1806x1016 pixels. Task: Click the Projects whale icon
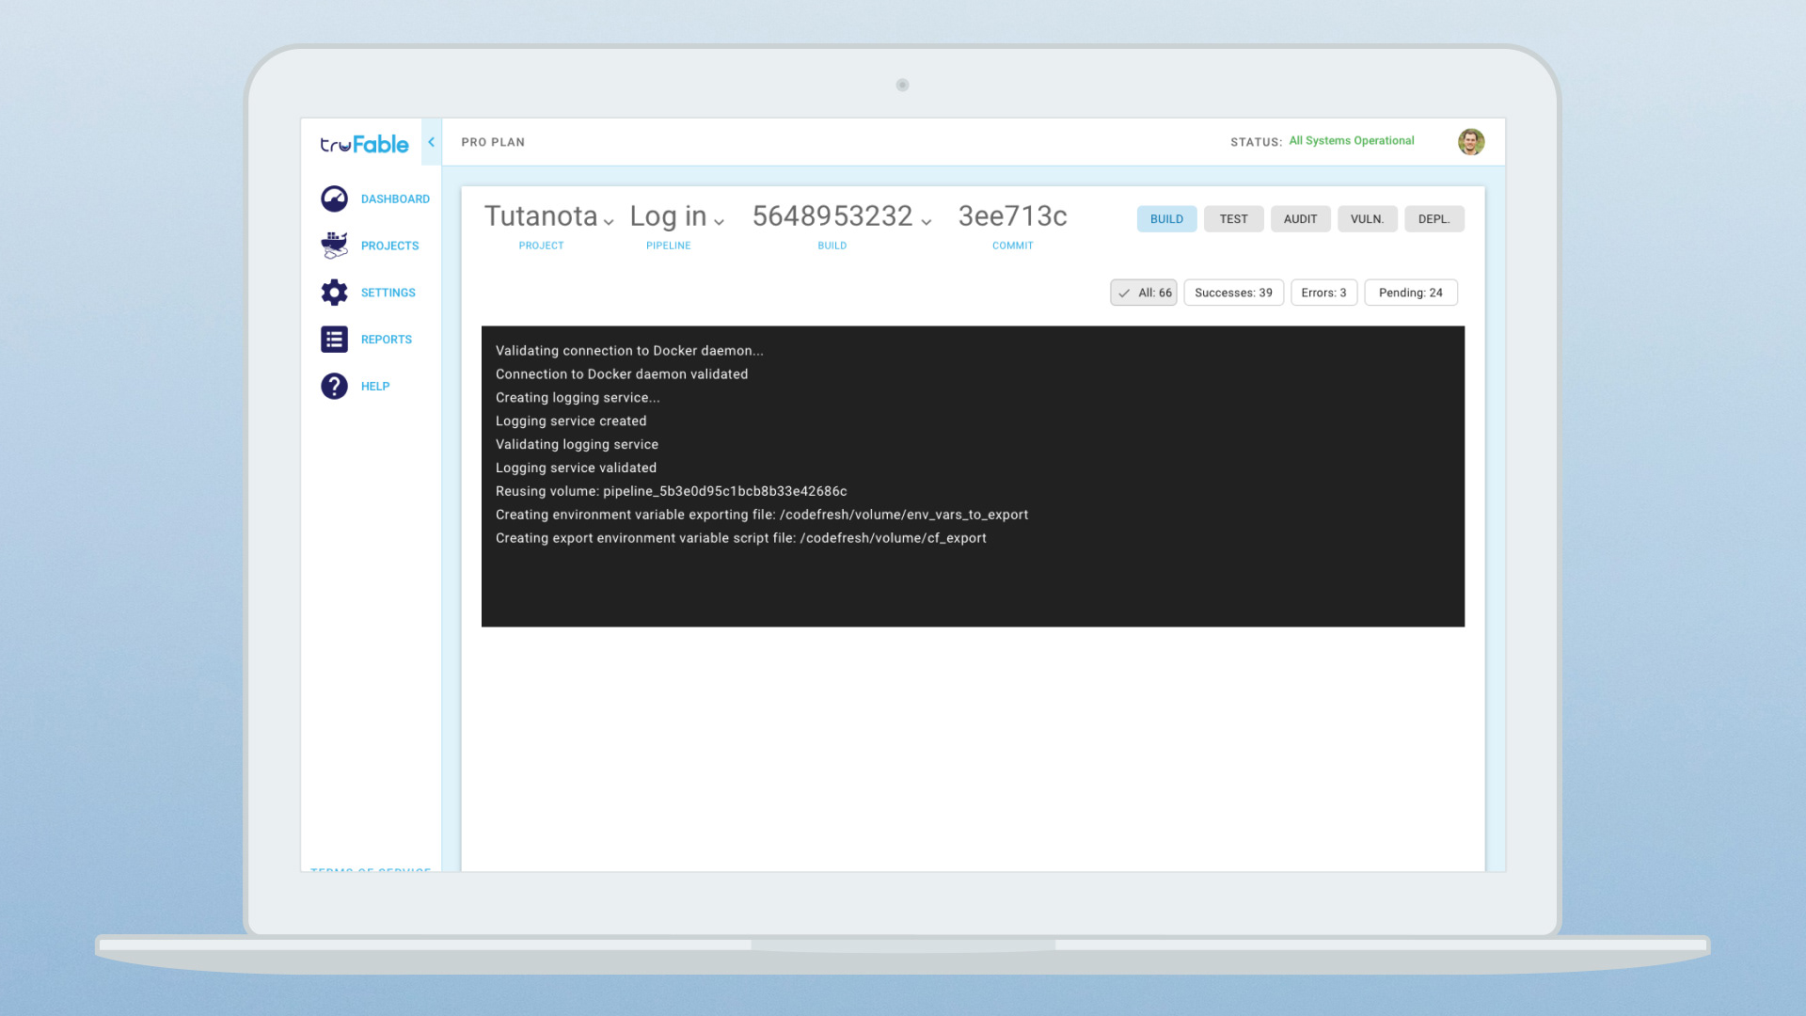(x=334, y=246)
